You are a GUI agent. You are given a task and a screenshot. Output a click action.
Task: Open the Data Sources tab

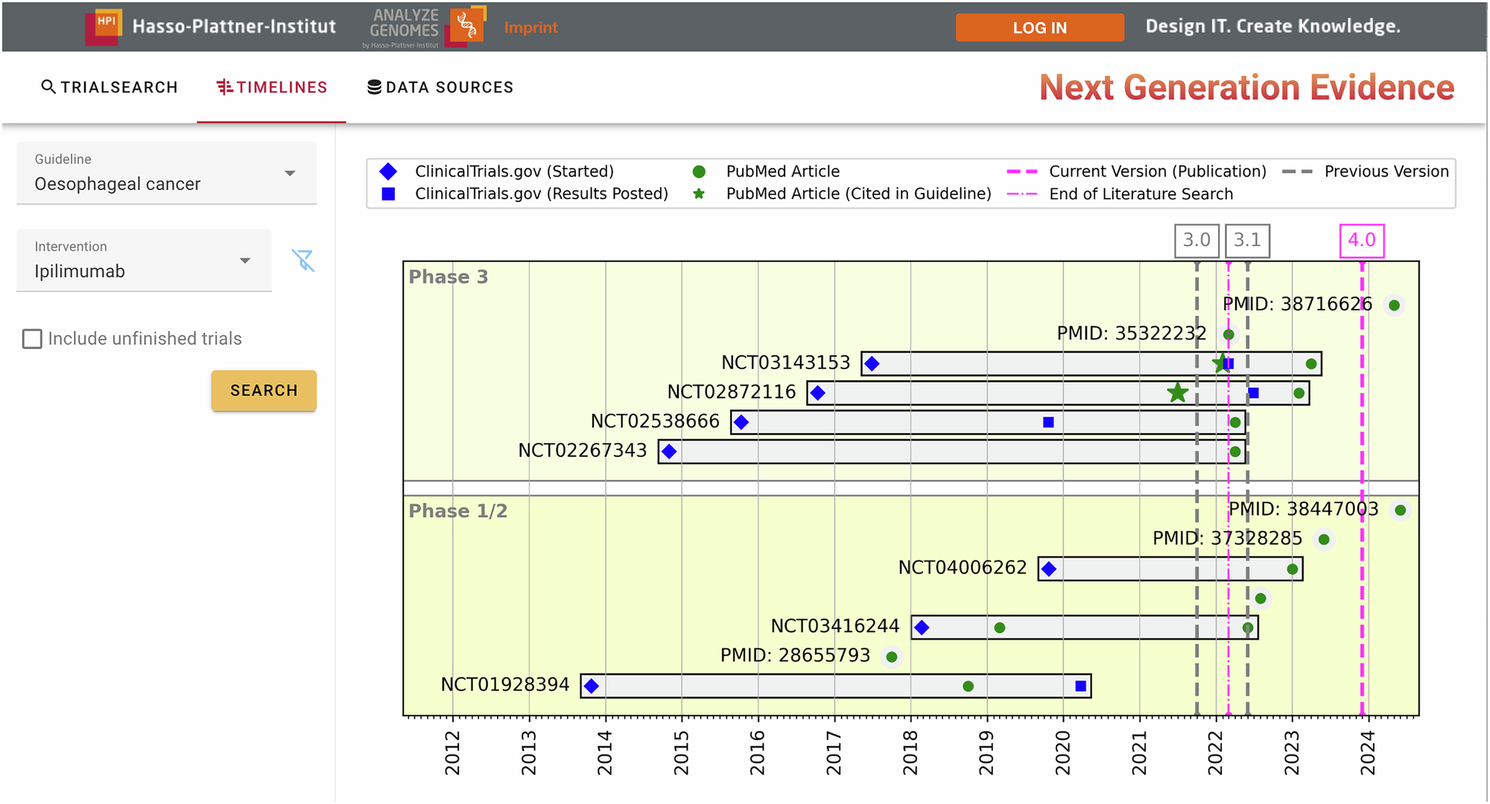coord(440,87)
